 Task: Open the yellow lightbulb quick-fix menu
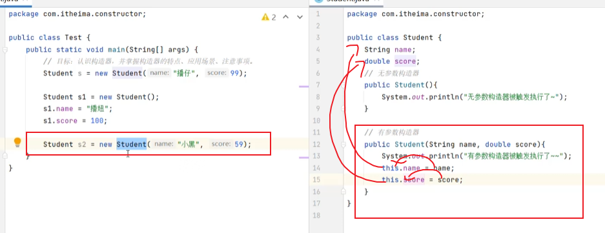(x=17, y=143)
